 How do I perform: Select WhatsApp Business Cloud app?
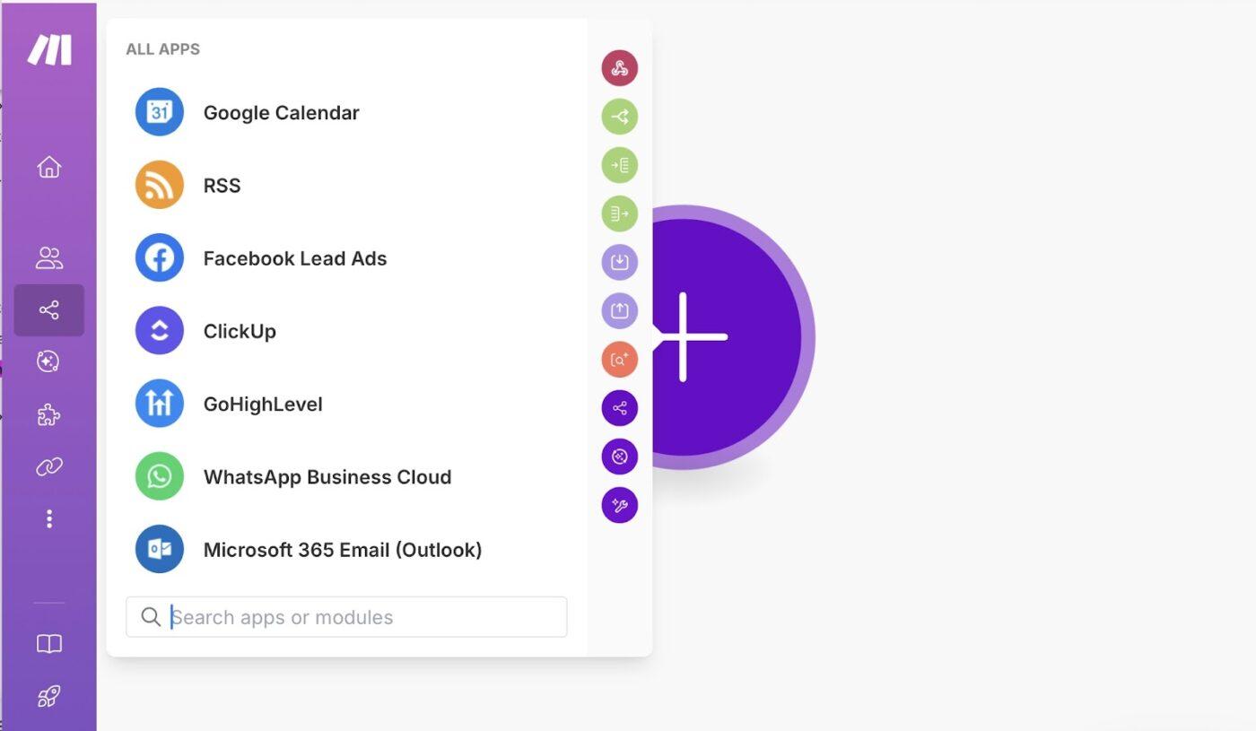327,477
